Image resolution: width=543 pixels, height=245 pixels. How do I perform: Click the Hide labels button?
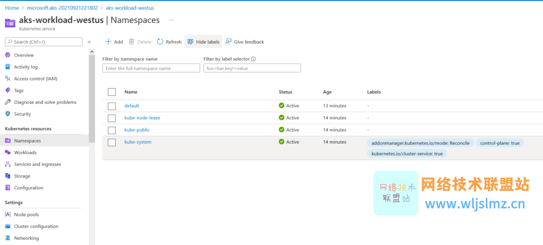click(203, 41)
